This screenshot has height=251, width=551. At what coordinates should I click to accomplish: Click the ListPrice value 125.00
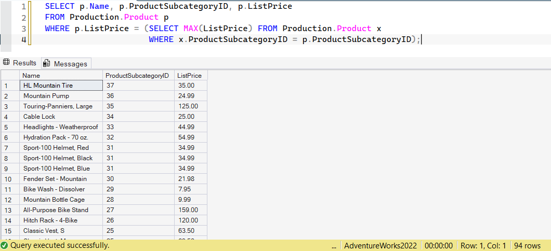(191, 106)
